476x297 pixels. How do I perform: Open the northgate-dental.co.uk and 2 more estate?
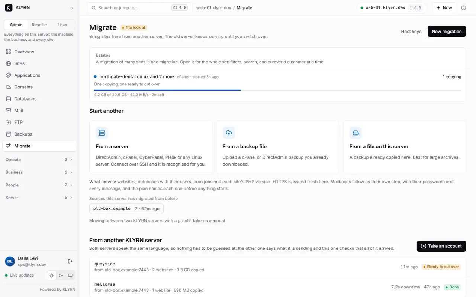(277, 85)
